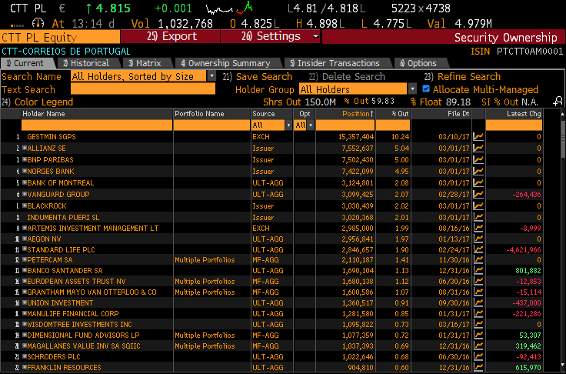The image size is (566, 374).
Task: Open history chart icon for GESTMIN SGPS
Action: (x=478, y=136)
